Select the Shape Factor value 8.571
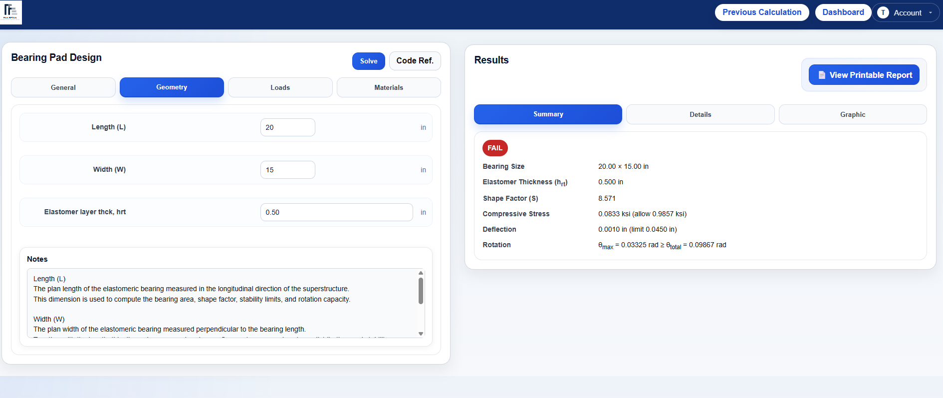This screenshot has width=943, height=398. pos(607,198)
